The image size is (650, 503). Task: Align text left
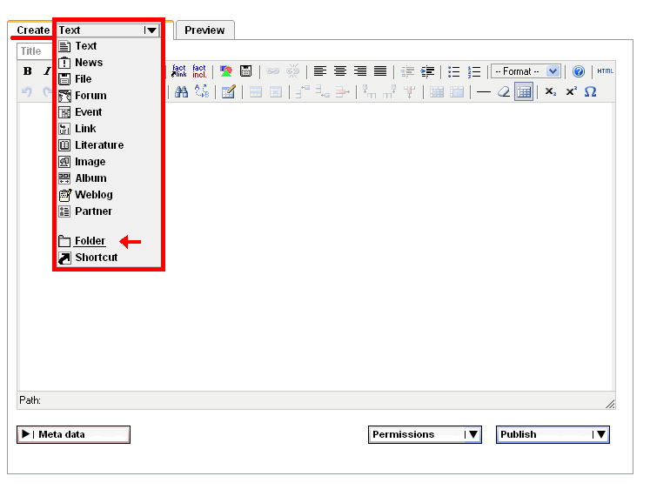click(x=319, y=71)
